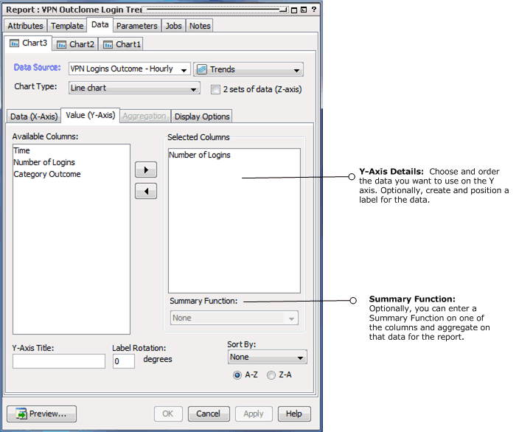Click the help question mark in title bar

(x=314, y=9)
